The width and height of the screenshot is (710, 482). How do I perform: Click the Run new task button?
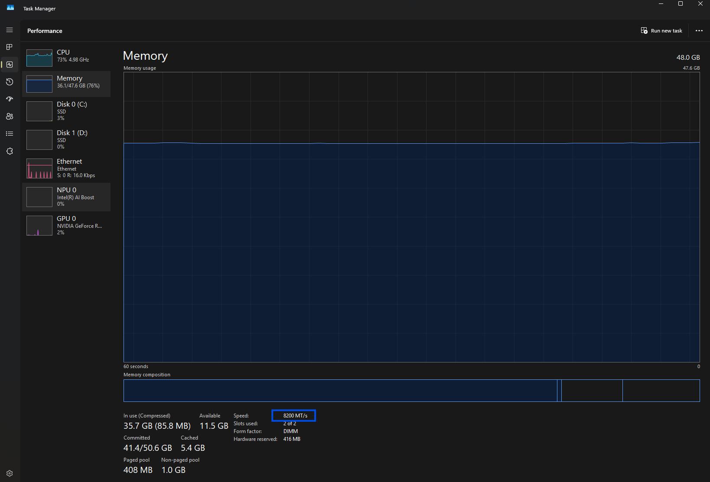(661, 30)
